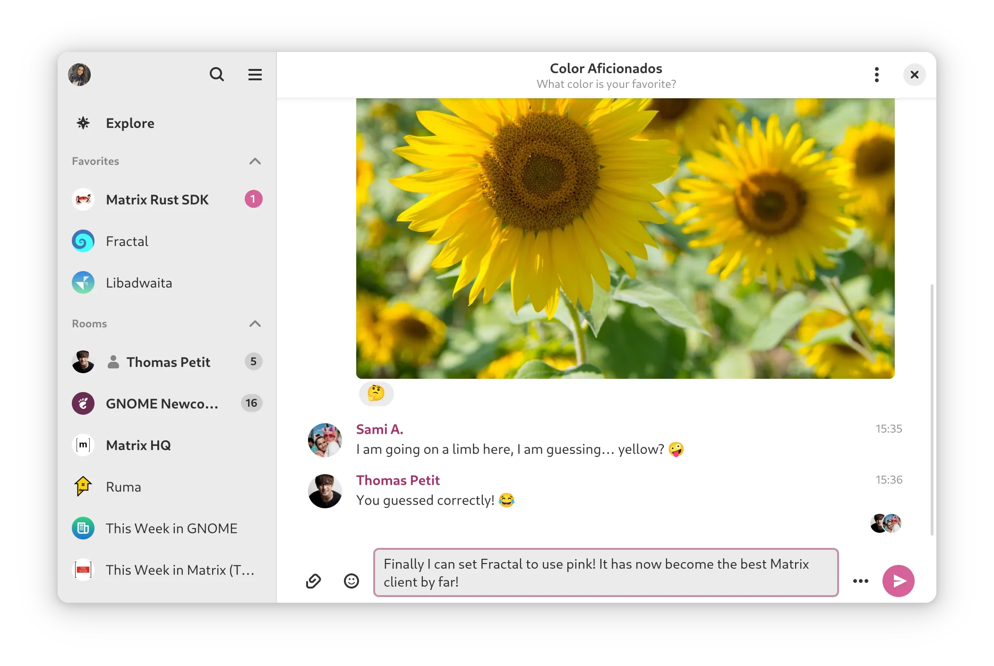Collapse the Rooms section

point(255,324)
